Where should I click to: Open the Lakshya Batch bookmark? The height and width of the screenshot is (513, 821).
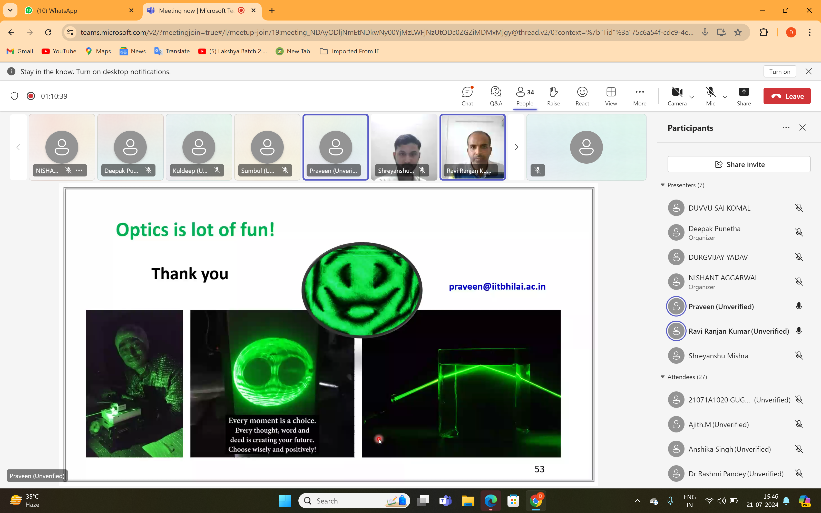[233, 51]
